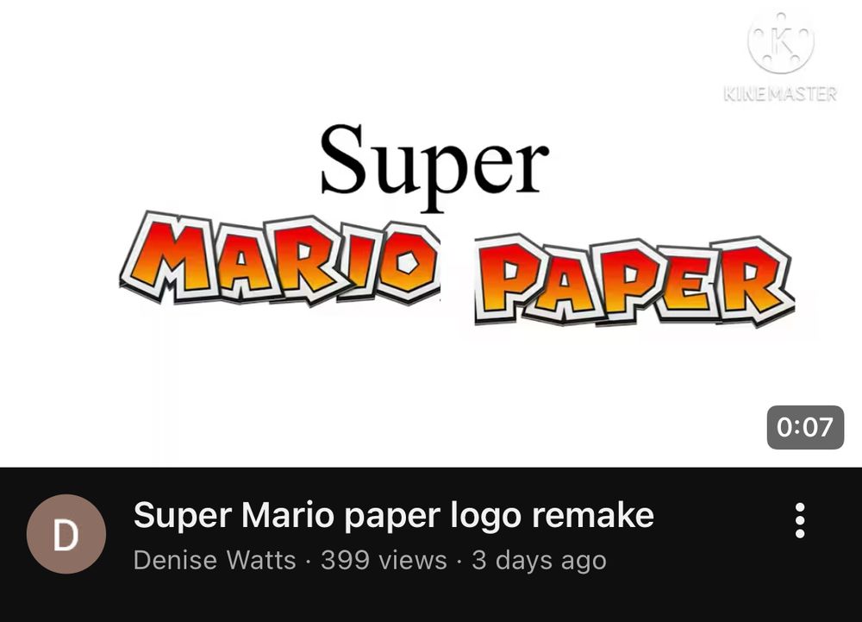Click the word remake in video title
The width and height of the screenshot is (862, 622).
point(593,515)
